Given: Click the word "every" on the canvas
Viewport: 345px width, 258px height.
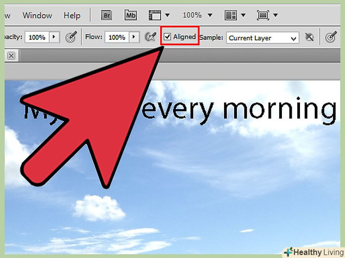Looking at the screenshot, I should click(178, 112).
